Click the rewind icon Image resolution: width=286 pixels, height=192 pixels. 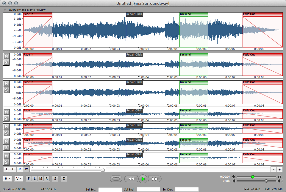tap(131, 179)
